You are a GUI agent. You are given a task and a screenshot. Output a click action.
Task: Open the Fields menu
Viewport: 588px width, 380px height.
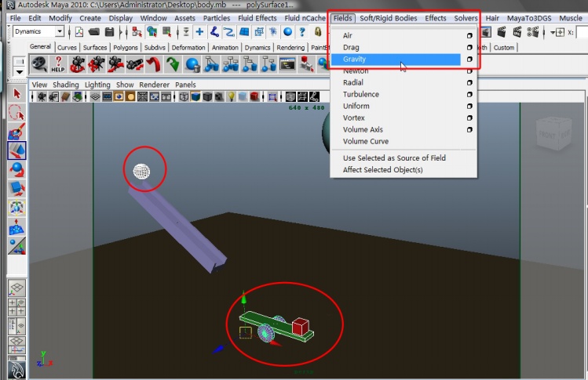[x=343, y=18]
